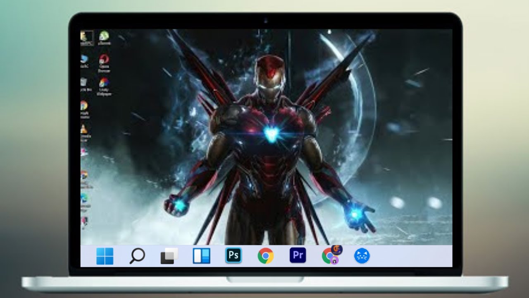Select the green round desktop icon above Opera
Viewport: 529px width, 298px height.
(104, 38)
